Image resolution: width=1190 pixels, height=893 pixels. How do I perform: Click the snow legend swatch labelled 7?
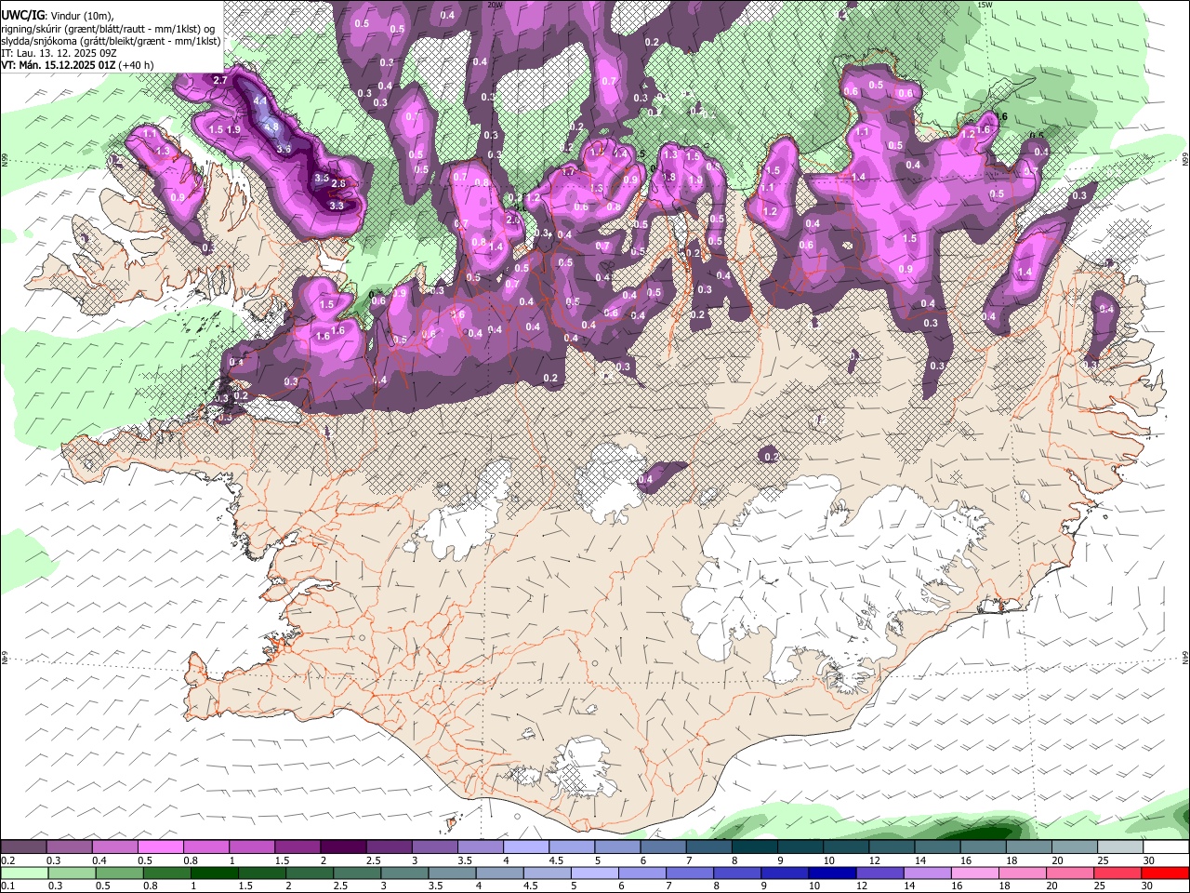point(709,847)
